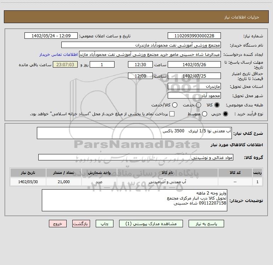Click the validity time field 12:00

[140, 76]
